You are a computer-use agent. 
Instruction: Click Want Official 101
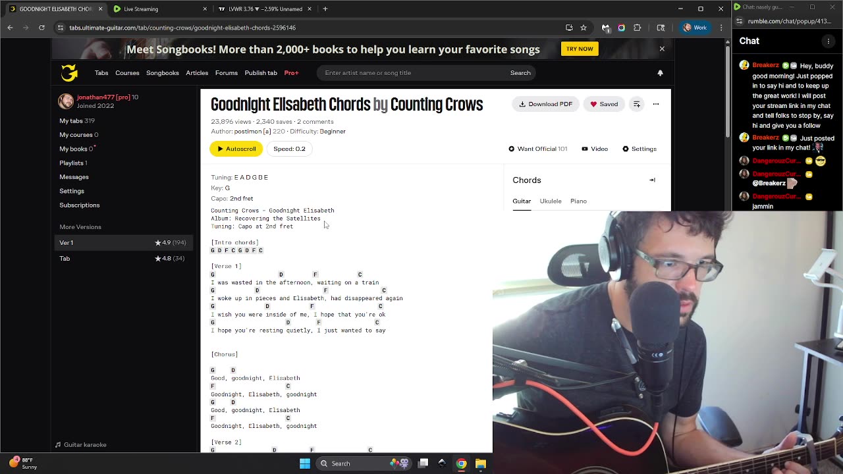pyautogui.click(x=537, y=149)
